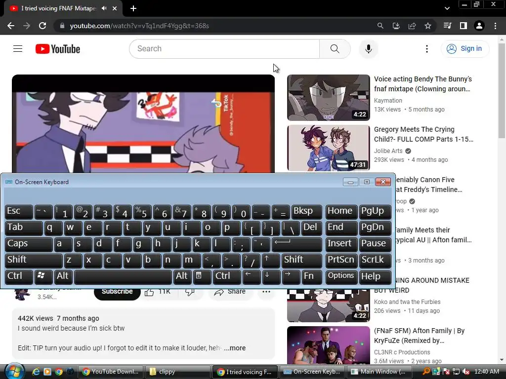Toggle left Ctrl key on On-Screen Keyboard
Screen dimensions: 506x379
click(19, 277)
